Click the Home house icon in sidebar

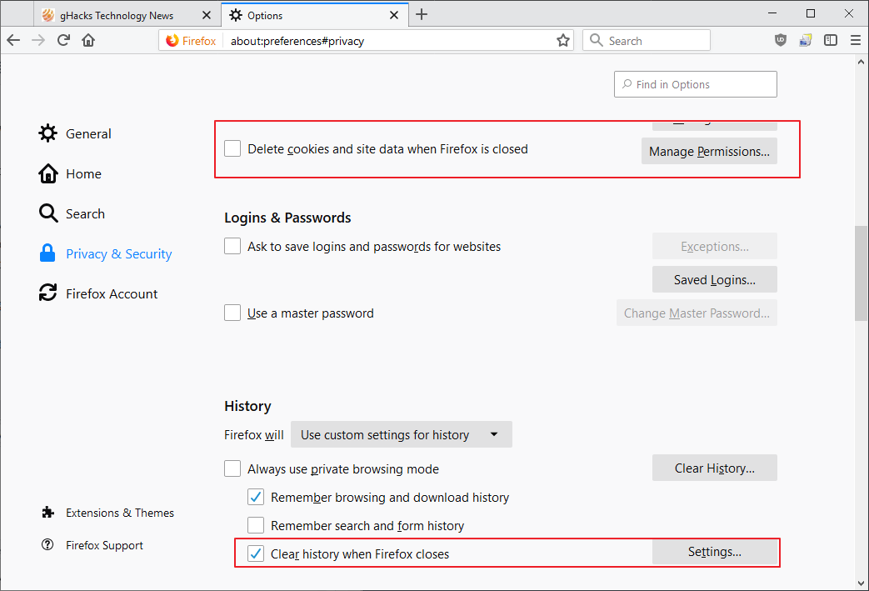point(47,173)
